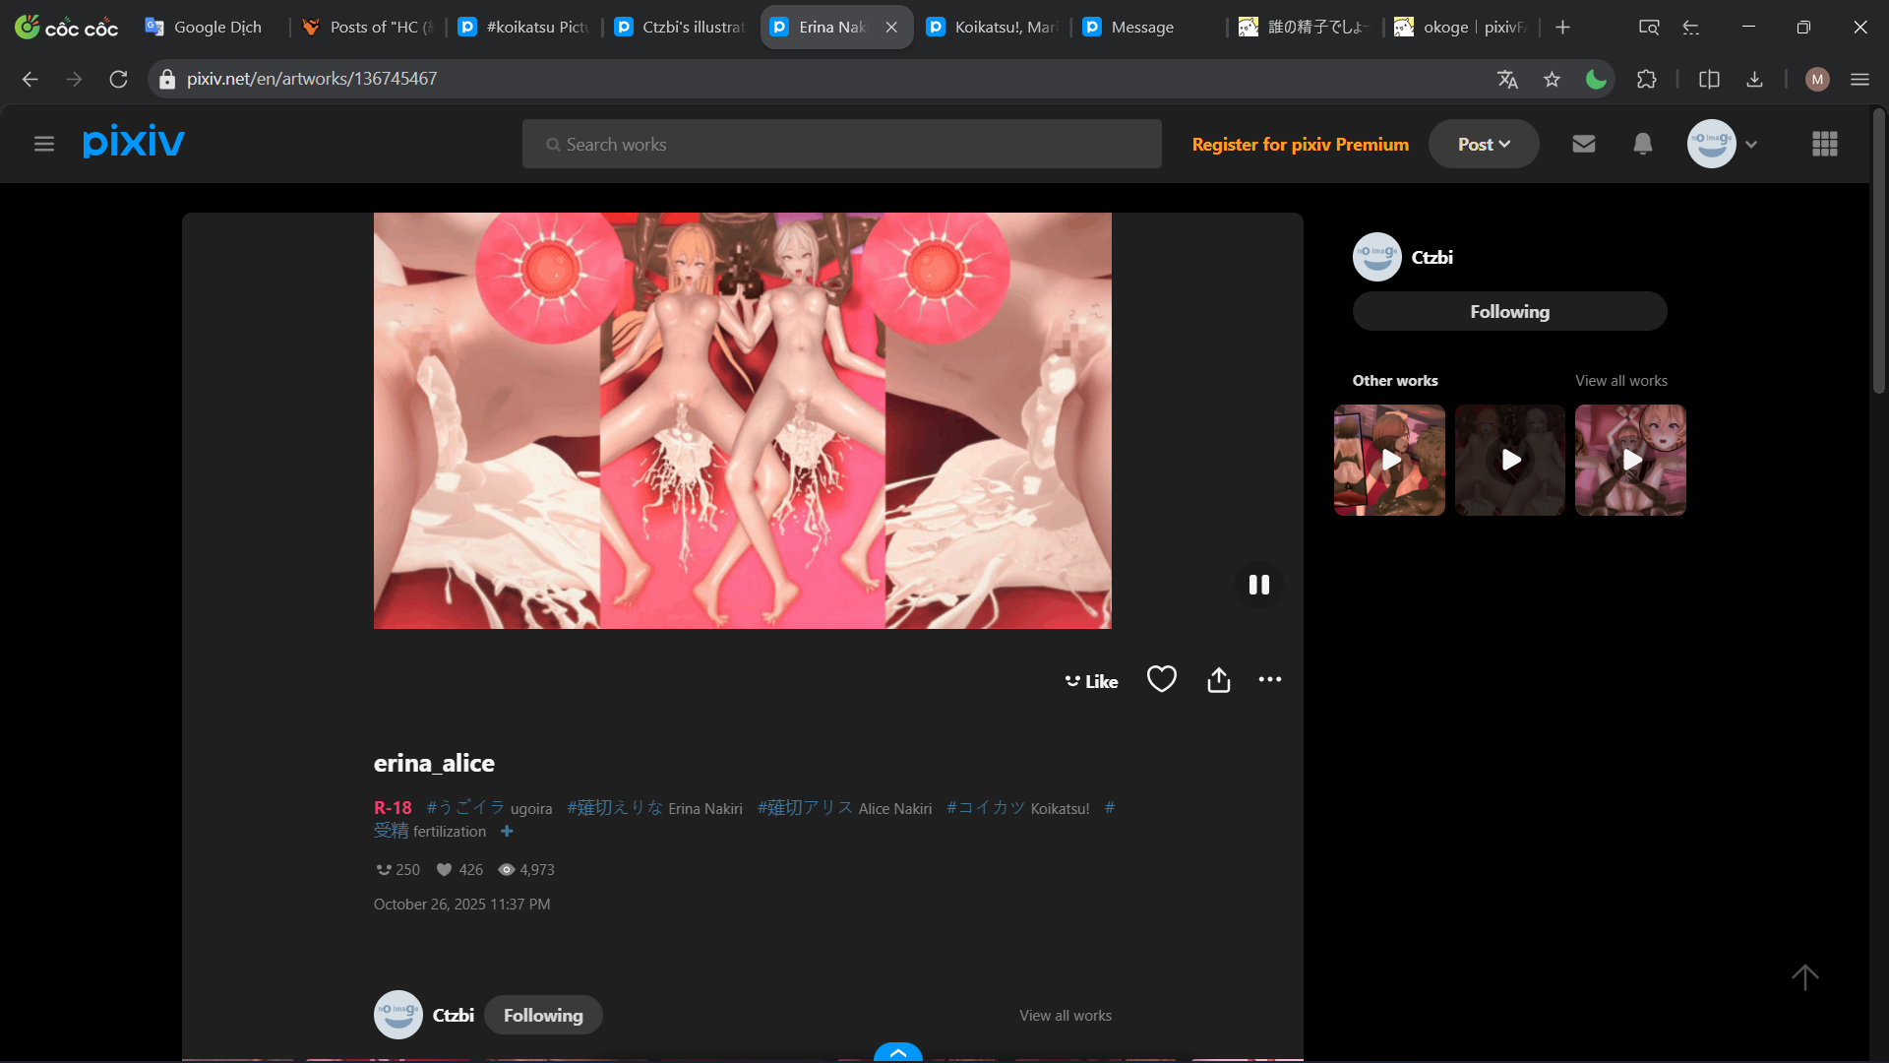Toggle the Following button under Ctzbi sidebar

click(x=1509, y=312)
